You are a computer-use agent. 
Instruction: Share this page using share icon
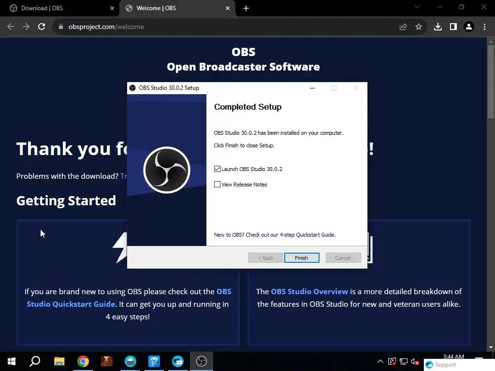click(403, 27)
